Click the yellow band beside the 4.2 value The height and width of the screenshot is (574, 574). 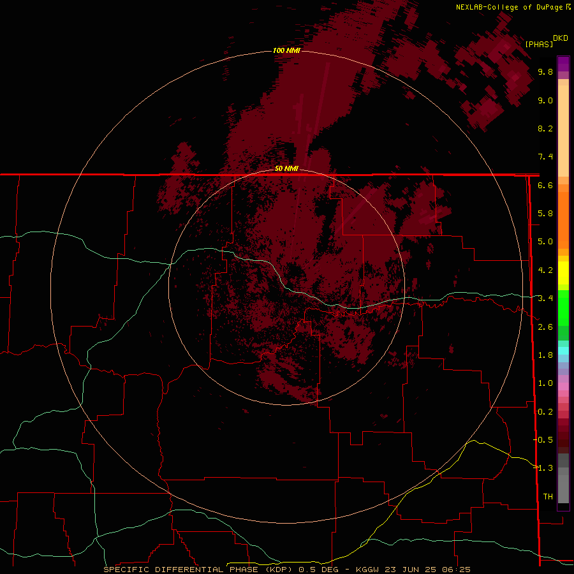tap(563, 273)
